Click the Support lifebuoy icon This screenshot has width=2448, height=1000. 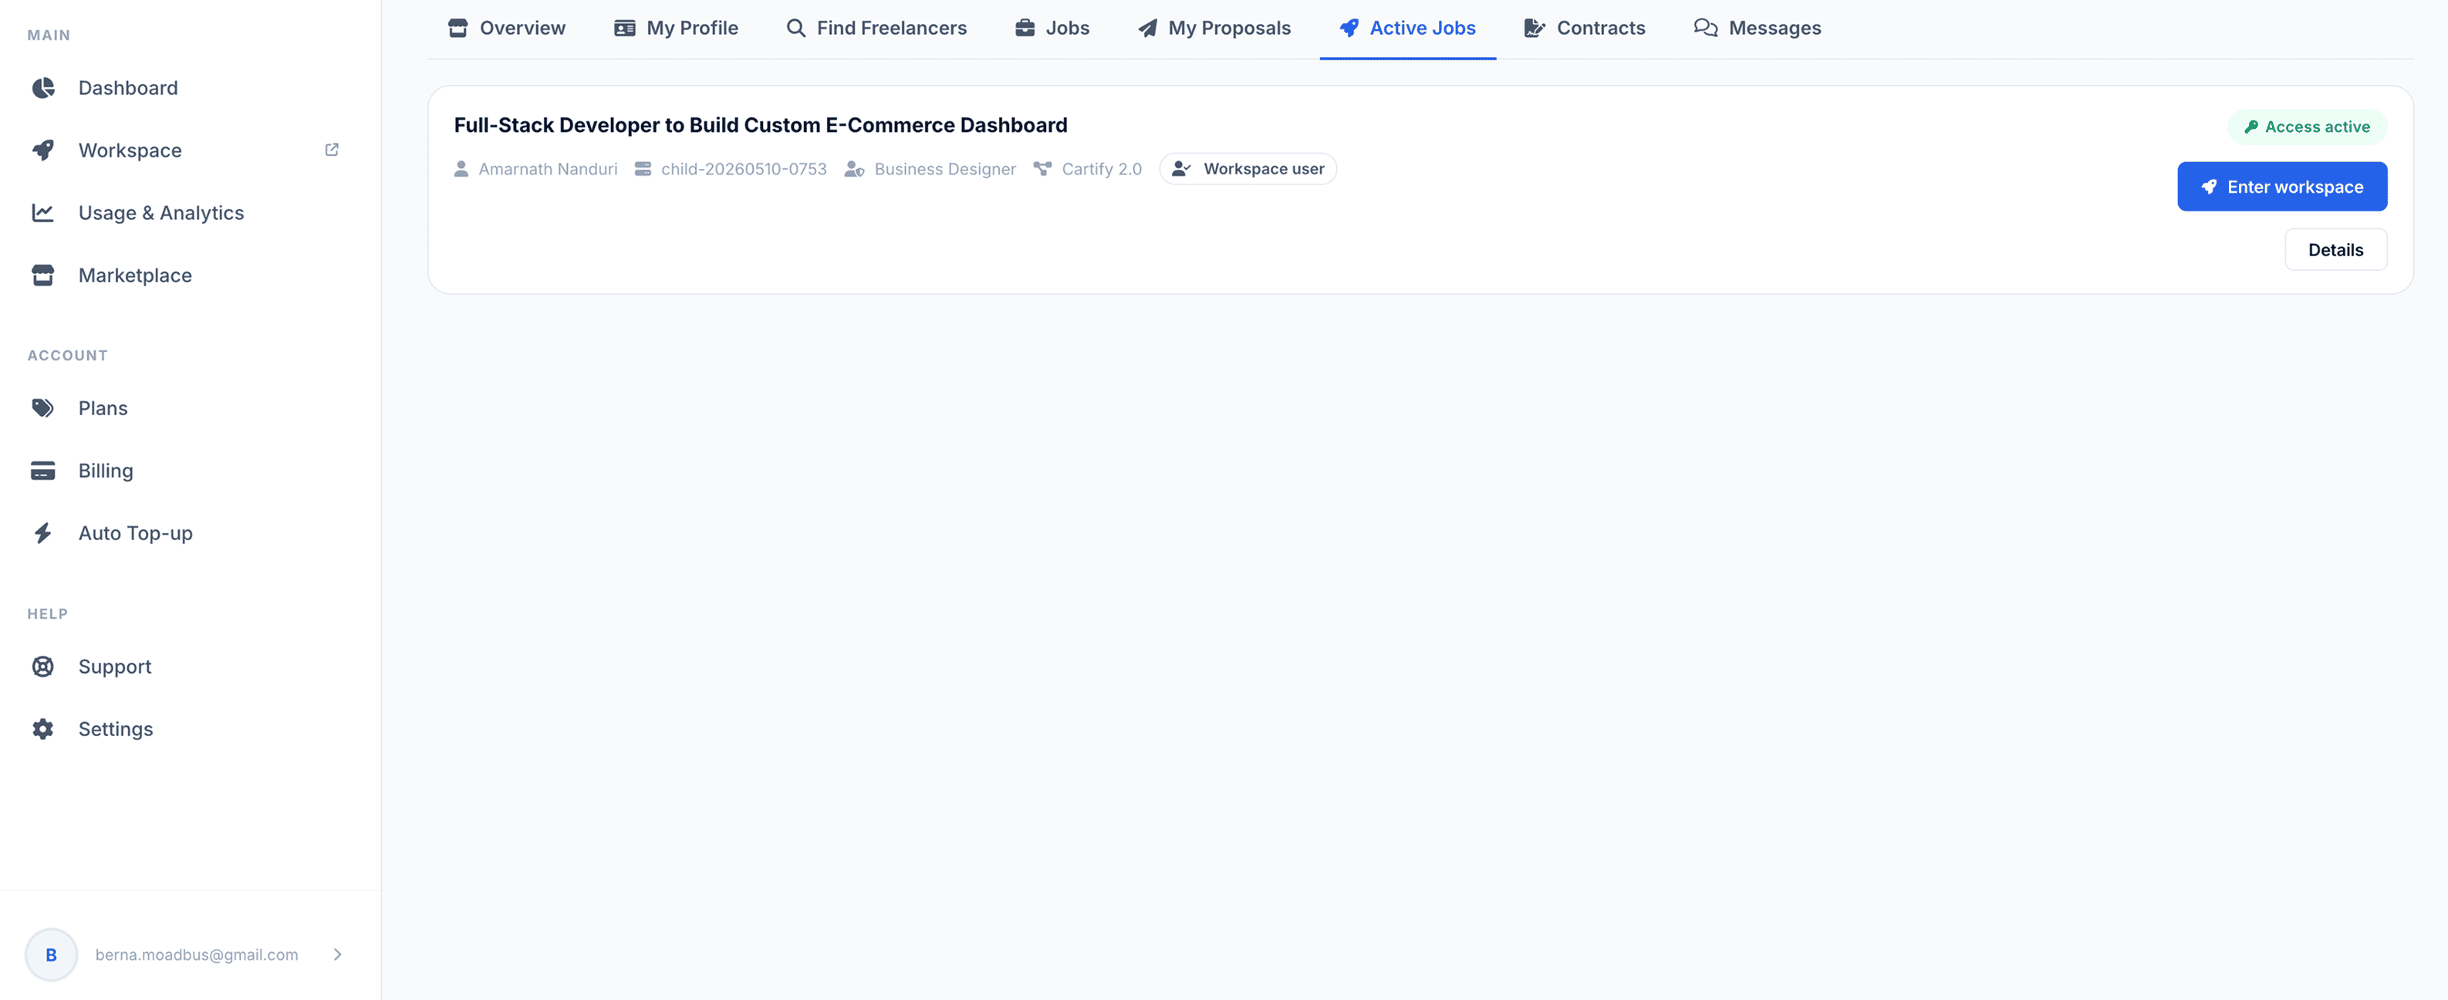42,667
